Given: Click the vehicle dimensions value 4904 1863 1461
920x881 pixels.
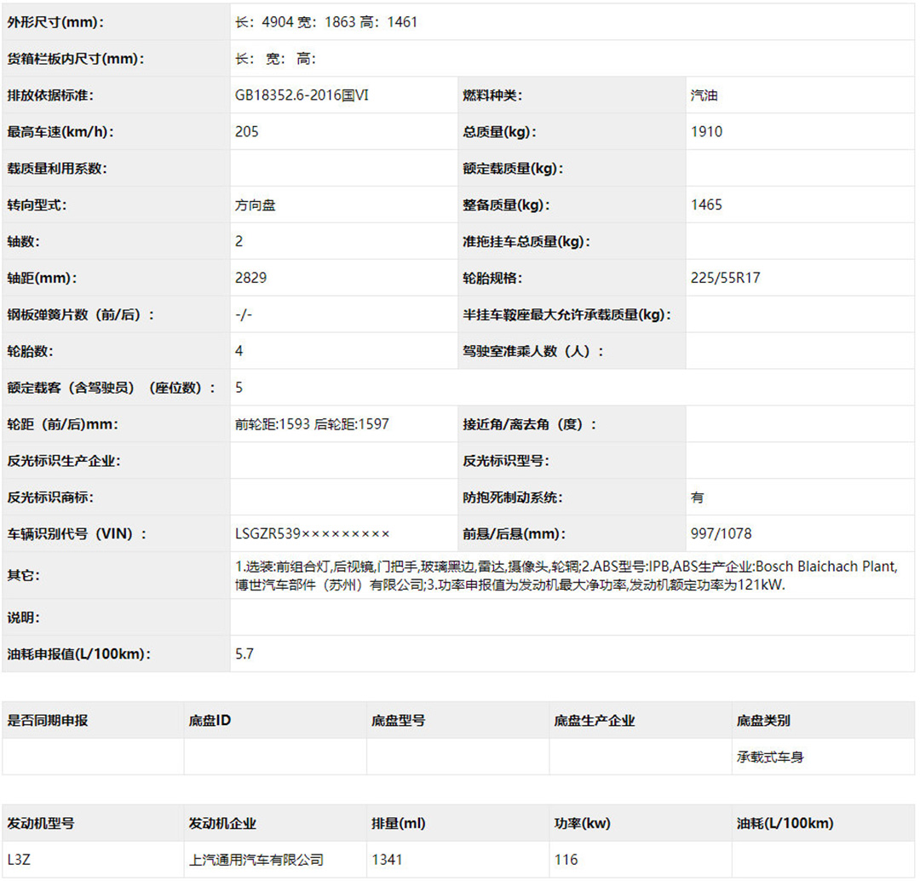Looking at the screenshot, I should 326,22.
